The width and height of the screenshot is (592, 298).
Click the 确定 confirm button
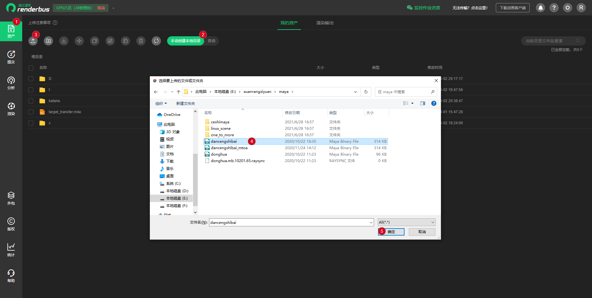coord(391,232)
